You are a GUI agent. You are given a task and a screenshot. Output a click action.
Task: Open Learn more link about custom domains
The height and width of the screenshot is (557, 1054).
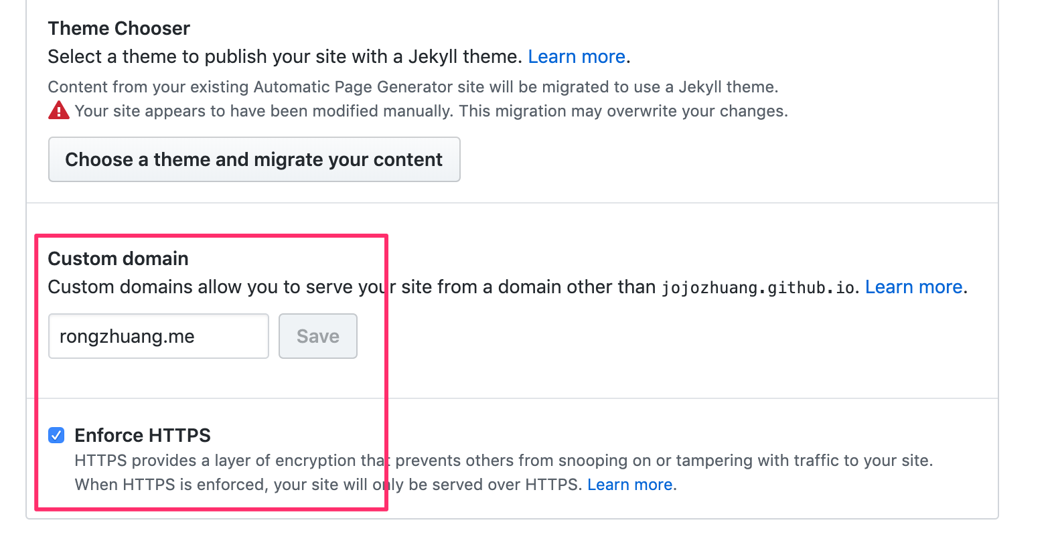click(913, 287)
